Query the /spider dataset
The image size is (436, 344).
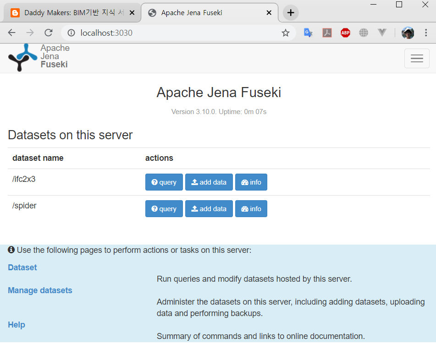pyautogui.click(x=164, y=209)
